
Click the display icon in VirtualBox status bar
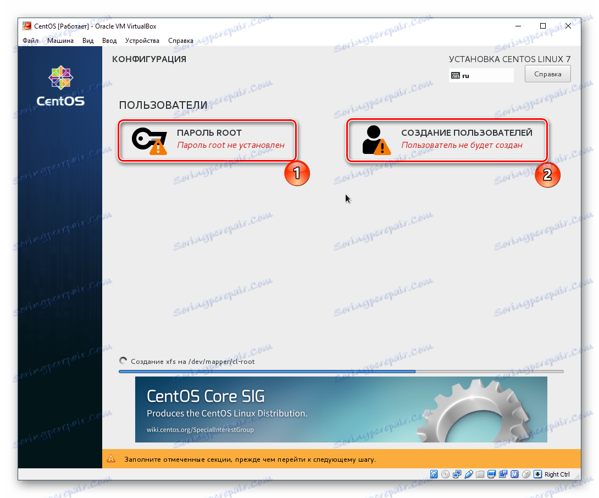[491, 474]
